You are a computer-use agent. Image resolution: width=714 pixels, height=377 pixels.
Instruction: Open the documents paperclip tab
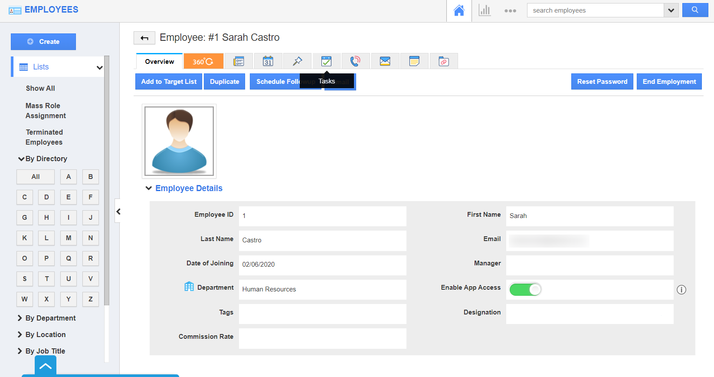[x=443, y=61]
